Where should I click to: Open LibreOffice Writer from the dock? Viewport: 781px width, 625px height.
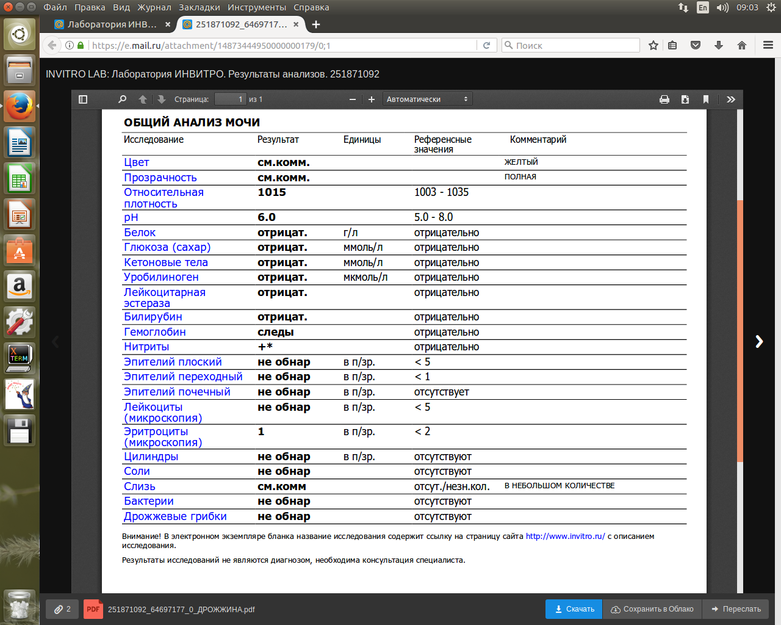pos(20,143)
